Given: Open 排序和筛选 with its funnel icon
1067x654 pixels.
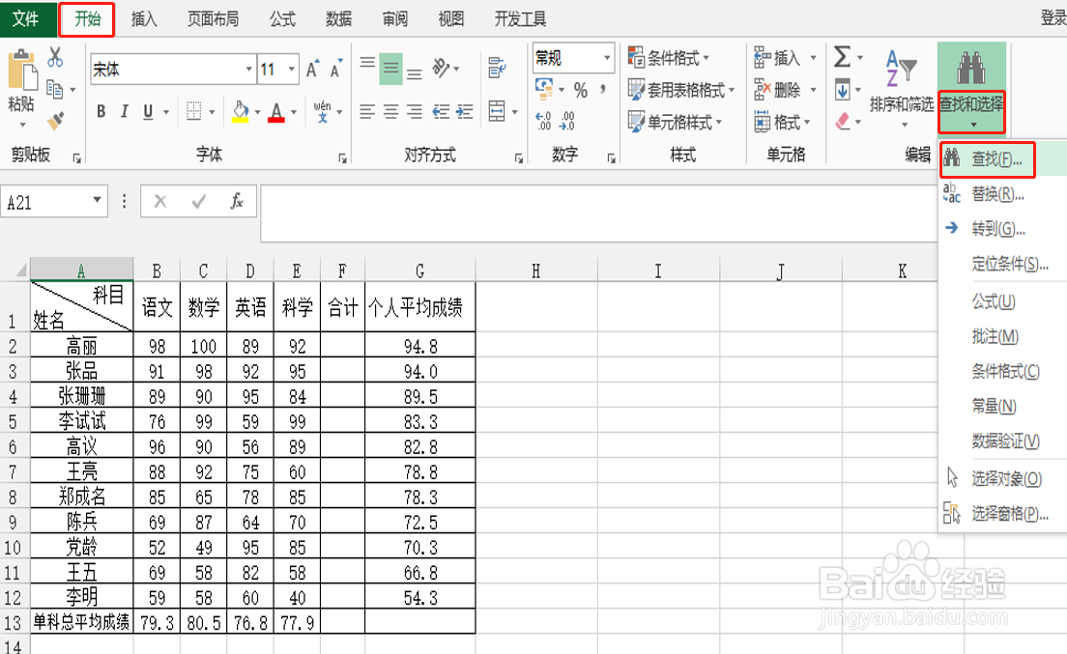Looking at the screenshot, I should click(899, 72).
